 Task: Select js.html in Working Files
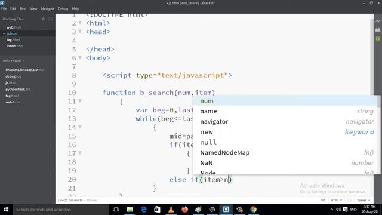[12, 33]
